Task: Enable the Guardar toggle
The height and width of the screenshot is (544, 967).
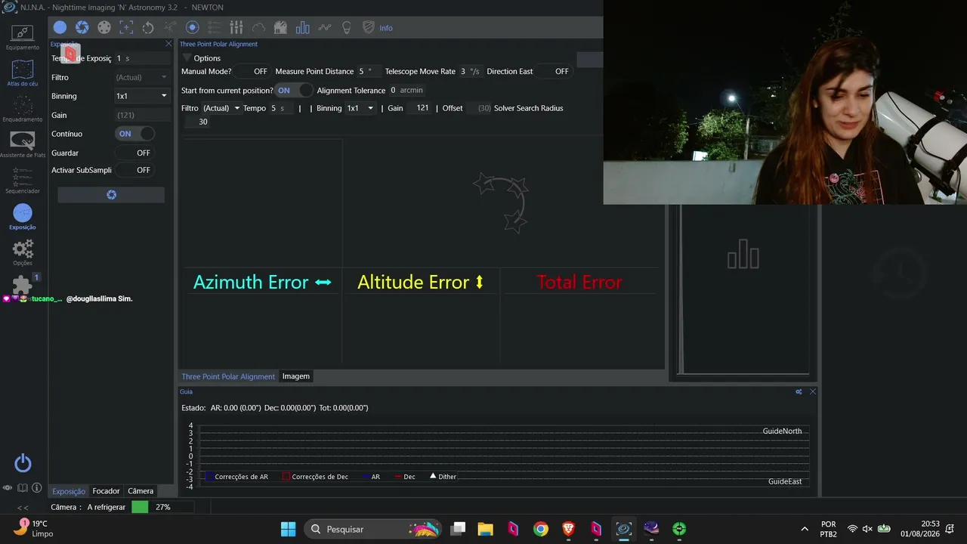Action: click(134, 153)
